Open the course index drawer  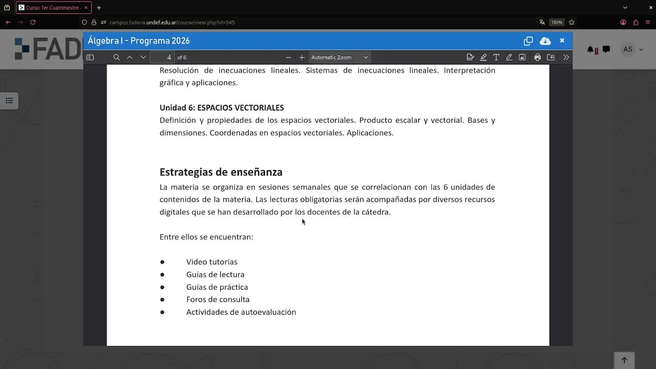(9, 100)
